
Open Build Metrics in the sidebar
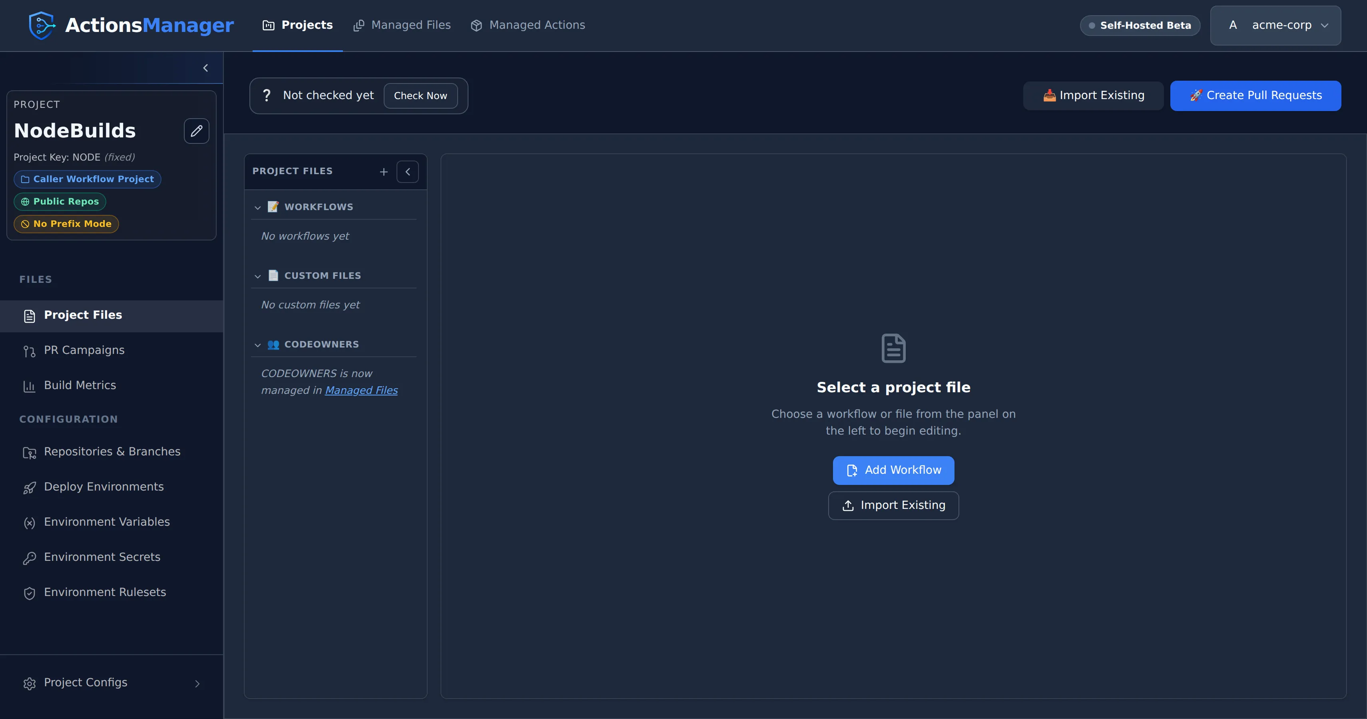(x=112, y=385)
